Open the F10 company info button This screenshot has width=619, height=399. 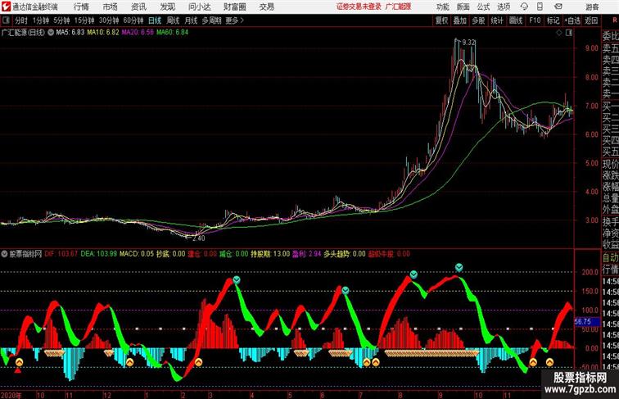pyautogui.click(x=535, y=20)
